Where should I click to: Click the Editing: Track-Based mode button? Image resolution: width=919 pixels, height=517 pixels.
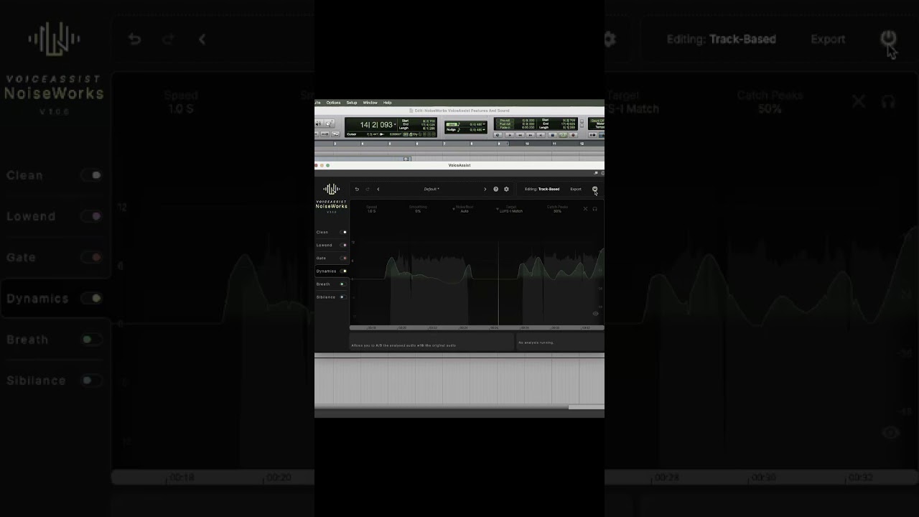coord(542,190)
